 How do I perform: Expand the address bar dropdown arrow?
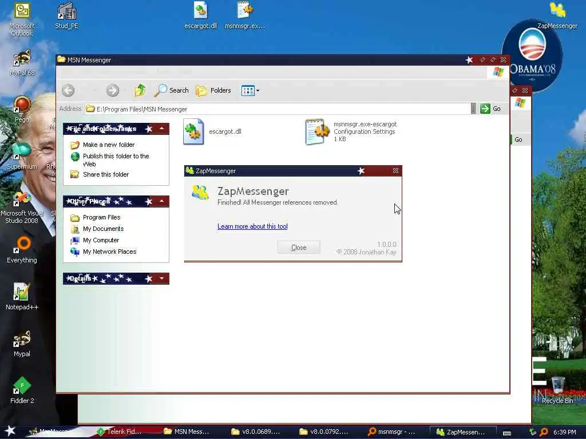click(473, 109)
